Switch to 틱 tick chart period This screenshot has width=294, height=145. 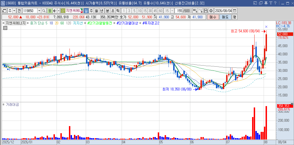(117, 11)
